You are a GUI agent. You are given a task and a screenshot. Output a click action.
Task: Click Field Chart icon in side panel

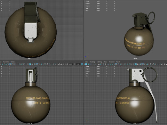[x=125, y=64]
